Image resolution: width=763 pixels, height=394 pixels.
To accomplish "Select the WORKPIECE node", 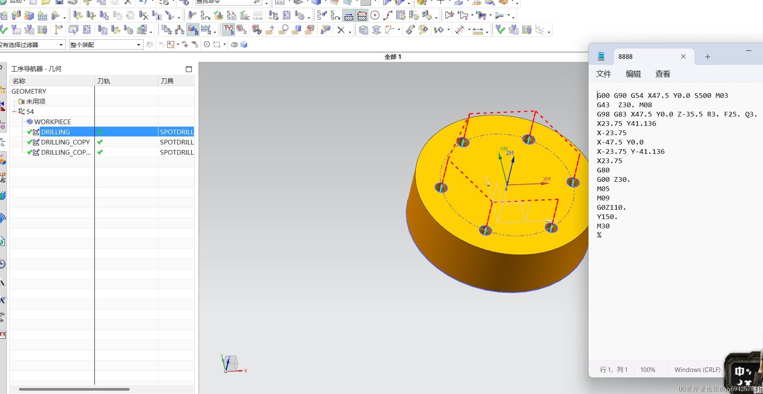I will (x=53, y=122).
